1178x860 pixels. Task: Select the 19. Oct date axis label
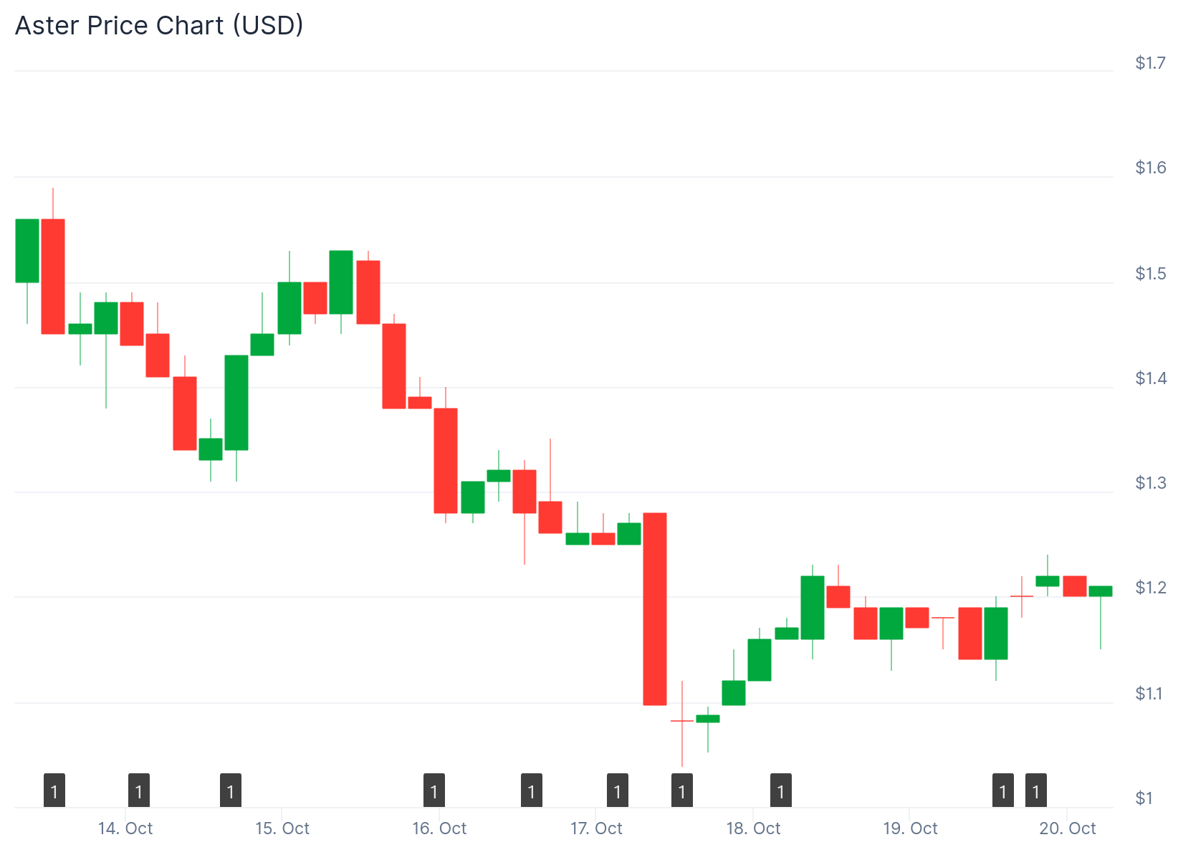(910, 828)
